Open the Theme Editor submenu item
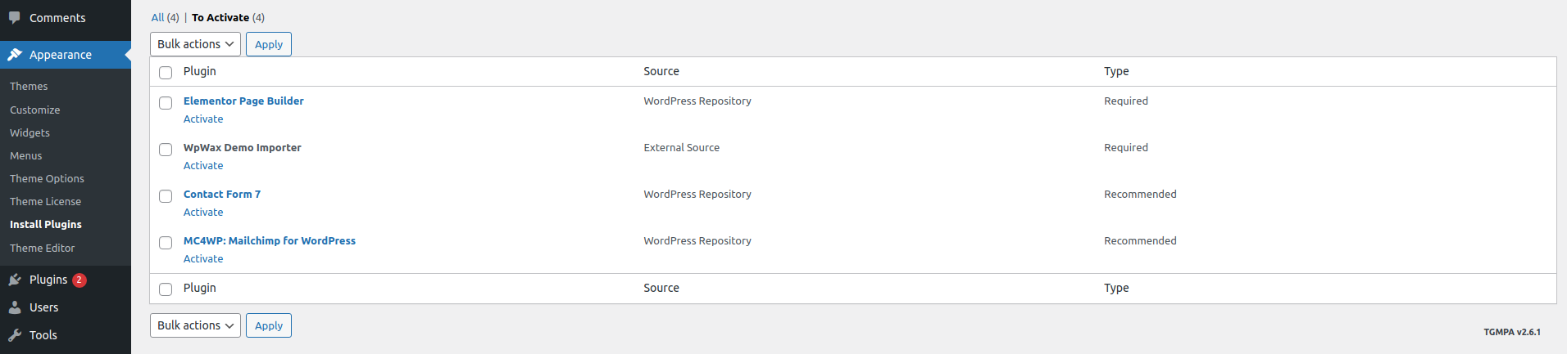This screenshot has width=1567, height=354. pyautogui.click(x=42, y=248)
